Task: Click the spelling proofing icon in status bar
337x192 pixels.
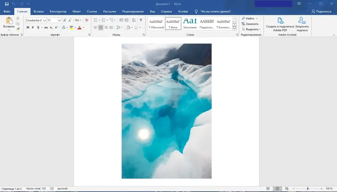Action: 52,189
